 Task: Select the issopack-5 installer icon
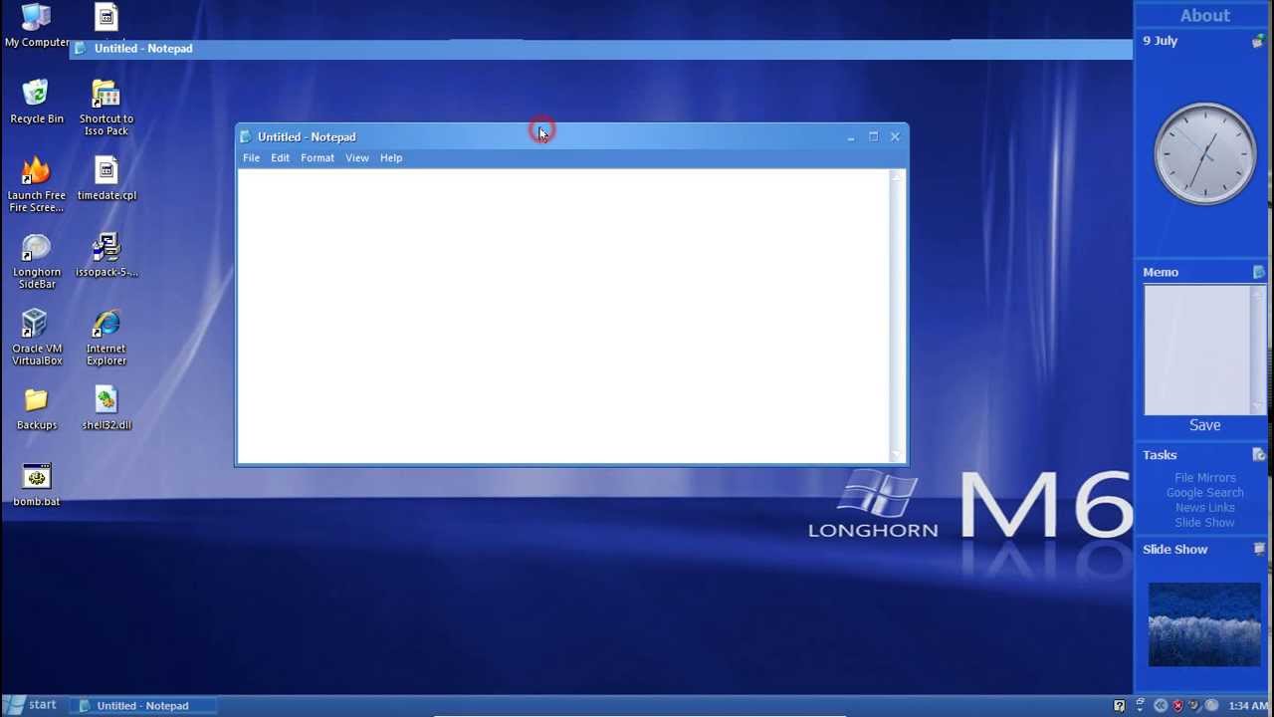point(106,255)
